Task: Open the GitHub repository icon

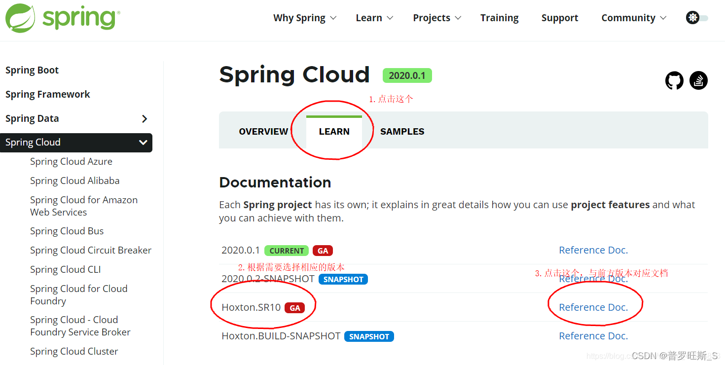Action: pos(674,80)
